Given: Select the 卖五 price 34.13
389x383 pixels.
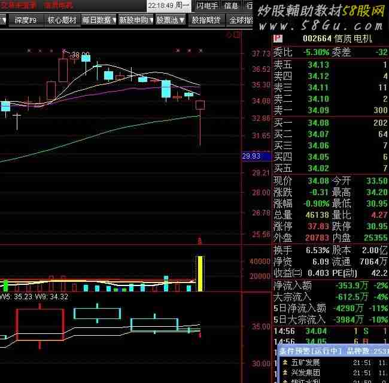Looking at the screenshot, I should point(318,65).
